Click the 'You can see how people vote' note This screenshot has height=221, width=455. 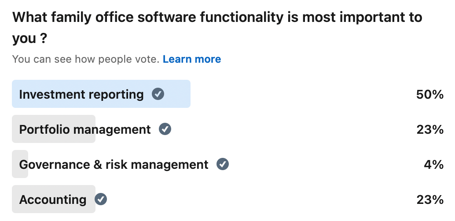coord(86,59)
